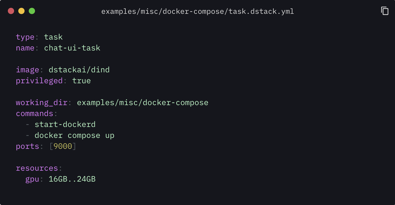Viewport: 395px width, 205px height.
Task: Click the red close window dot
Action: tap(11, 11)
